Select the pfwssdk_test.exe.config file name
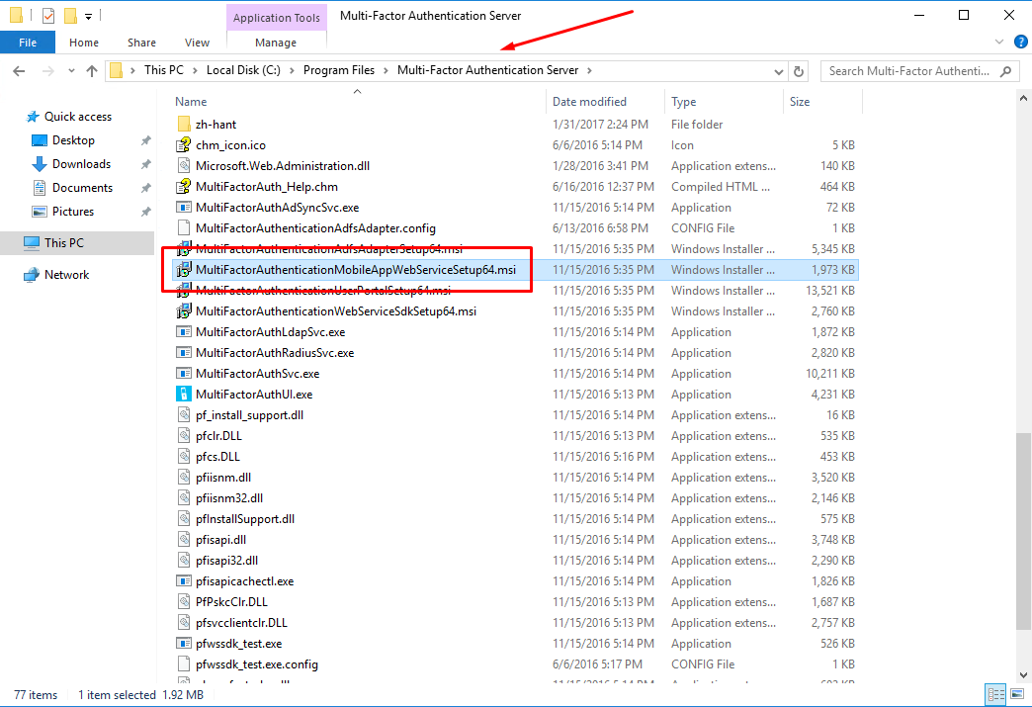This screenshot has width=1032, height=707. tap(257, 664)
